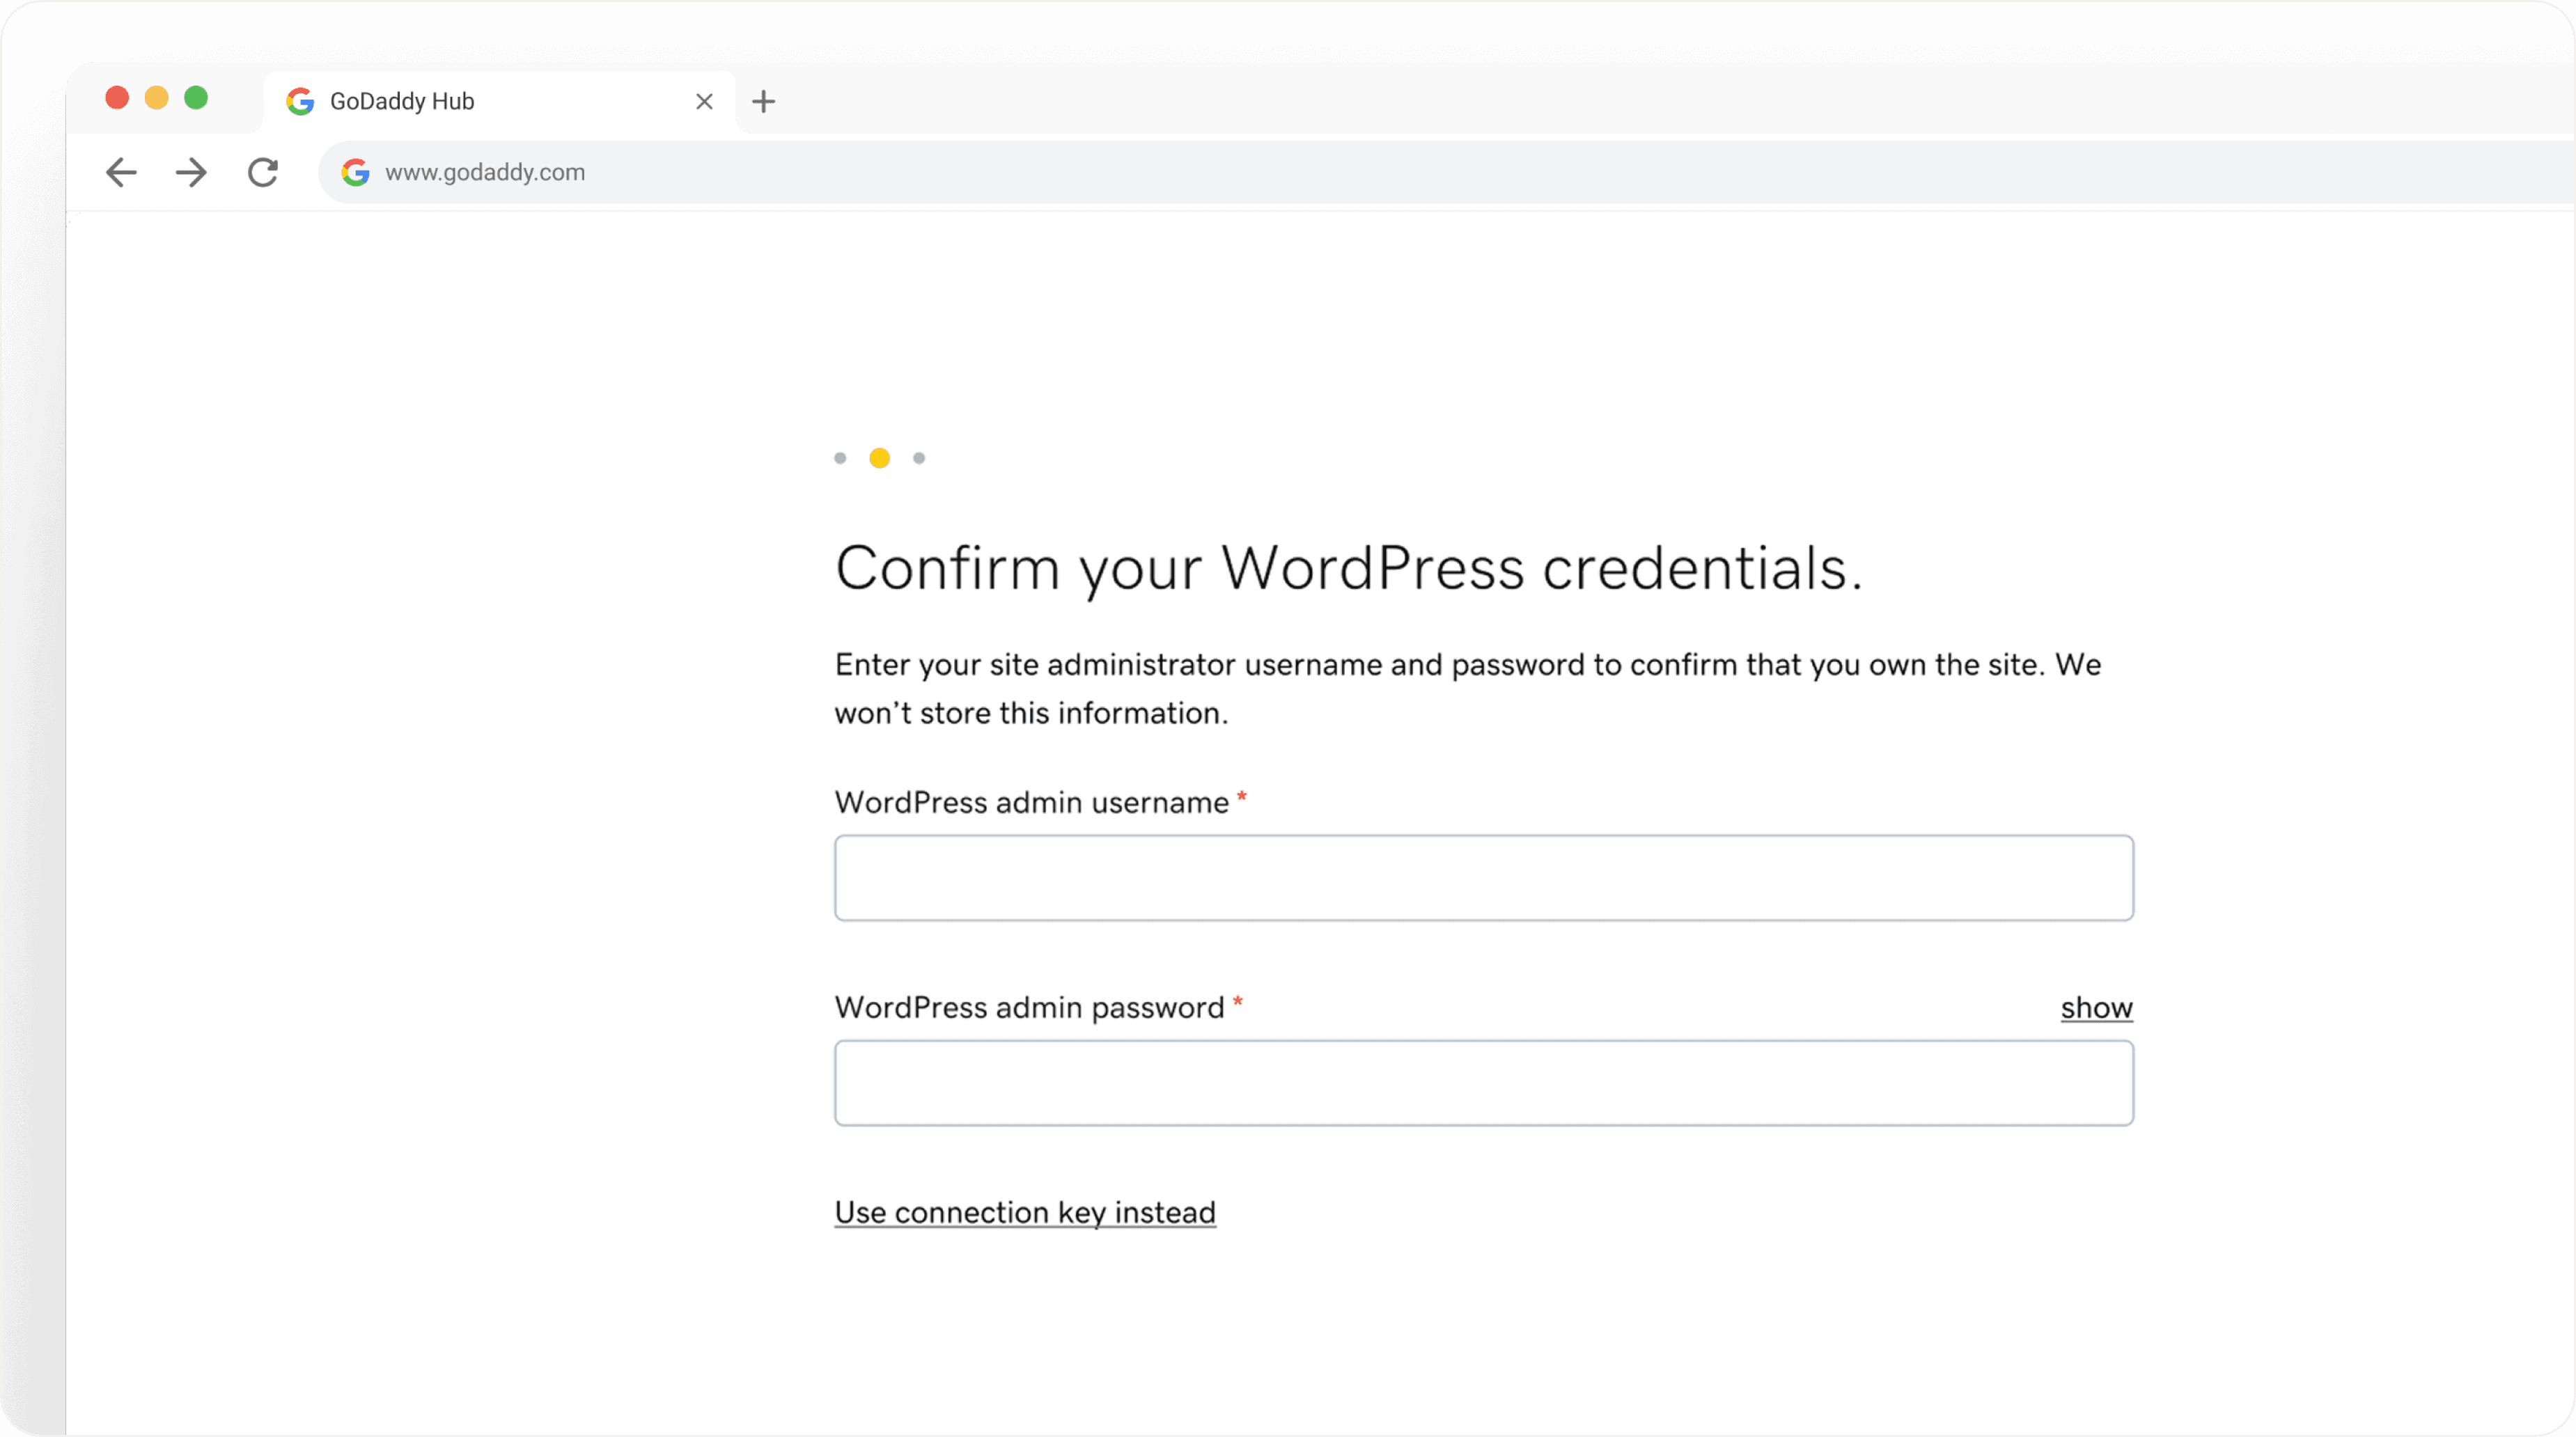The image size is (2576, 1437).
Task: Close the GoDaddy Hub tab
Action: tap(704, 101)
